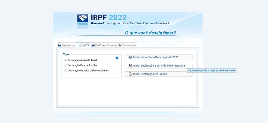The height and width of the screenshot is (123, 268).
Task: Click Iniciar Importando Declaração de 2021
Action: pos(158,57)
